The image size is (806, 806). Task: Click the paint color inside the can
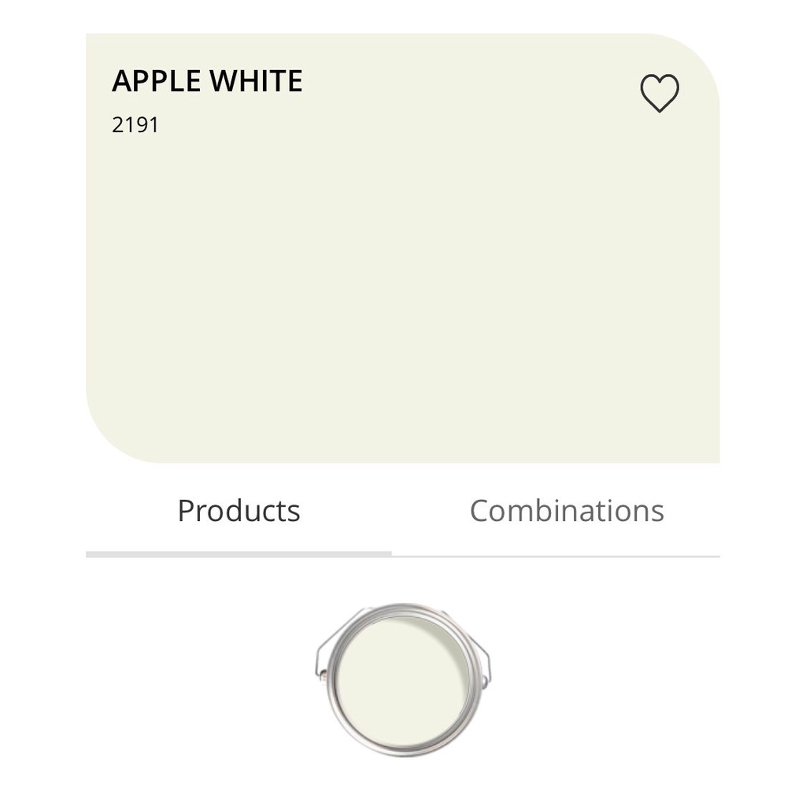(x=402, y=677)
